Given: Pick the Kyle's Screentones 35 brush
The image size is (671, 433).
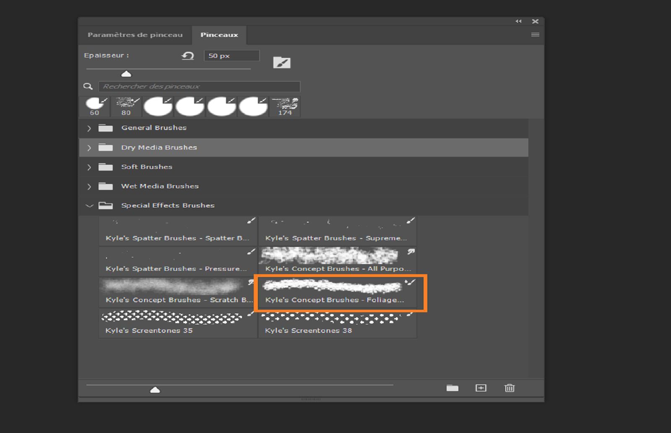Looking at the screenshot, I should tap(178, 323).
